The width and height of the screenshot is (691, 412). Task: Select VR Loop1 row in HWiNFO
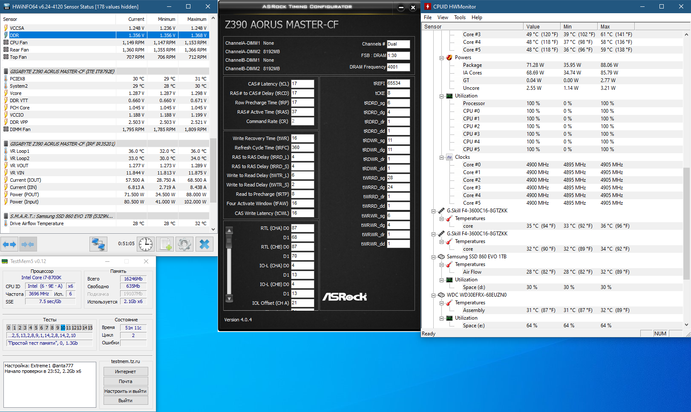(x=106, y=151)
